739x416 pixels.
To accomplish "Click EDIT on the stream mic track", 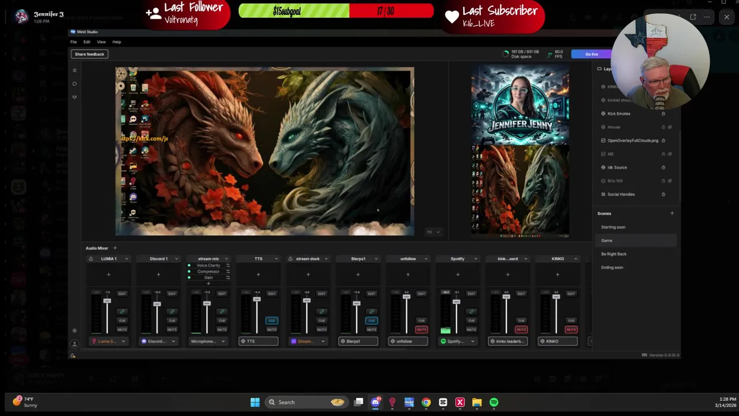I will coord(222,294).
